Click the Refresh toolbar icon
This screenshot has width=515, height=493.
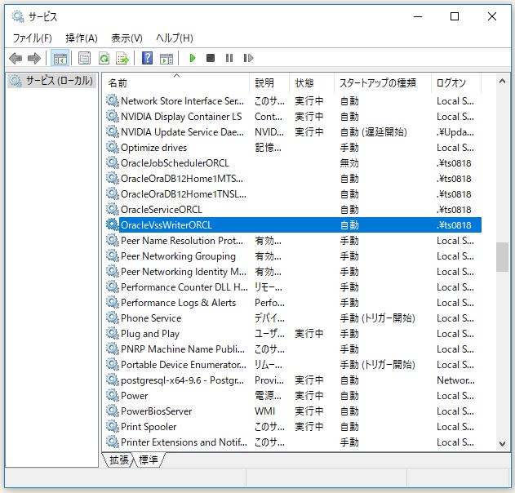click(104, 59)
